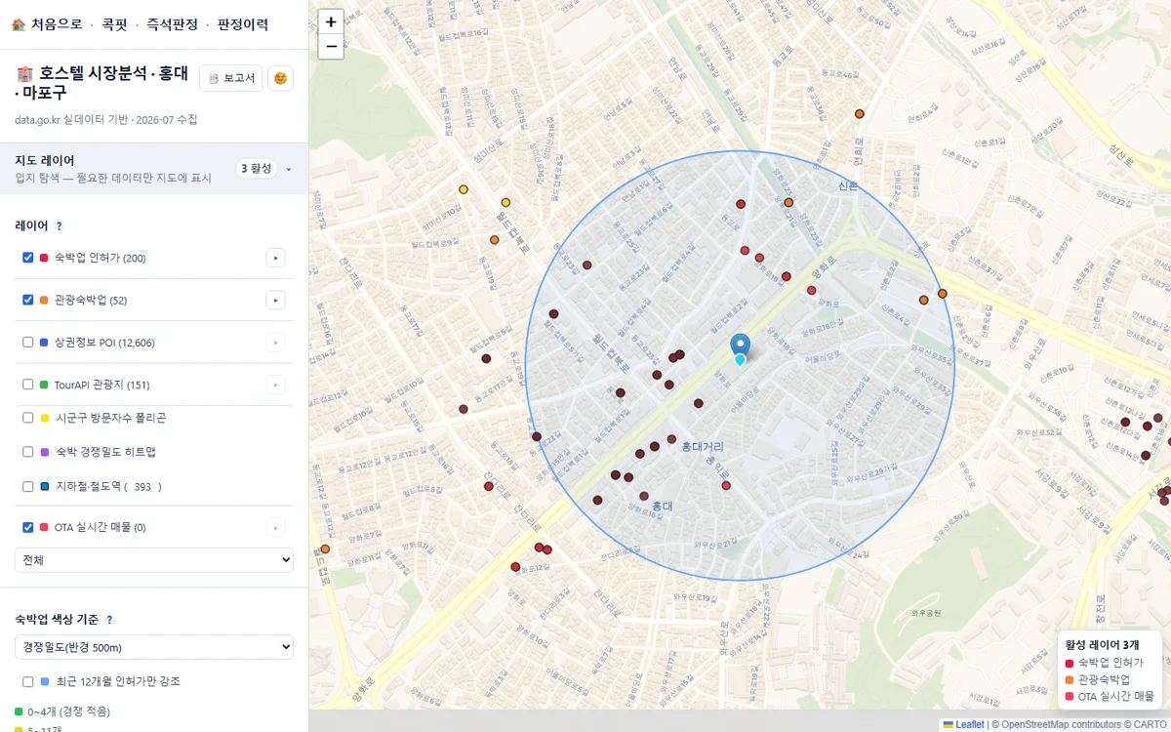The width and height of the screenshot is (1171, 732).
Task: Open the 전체 filter dropdown
Action: (x=154, y=560)
